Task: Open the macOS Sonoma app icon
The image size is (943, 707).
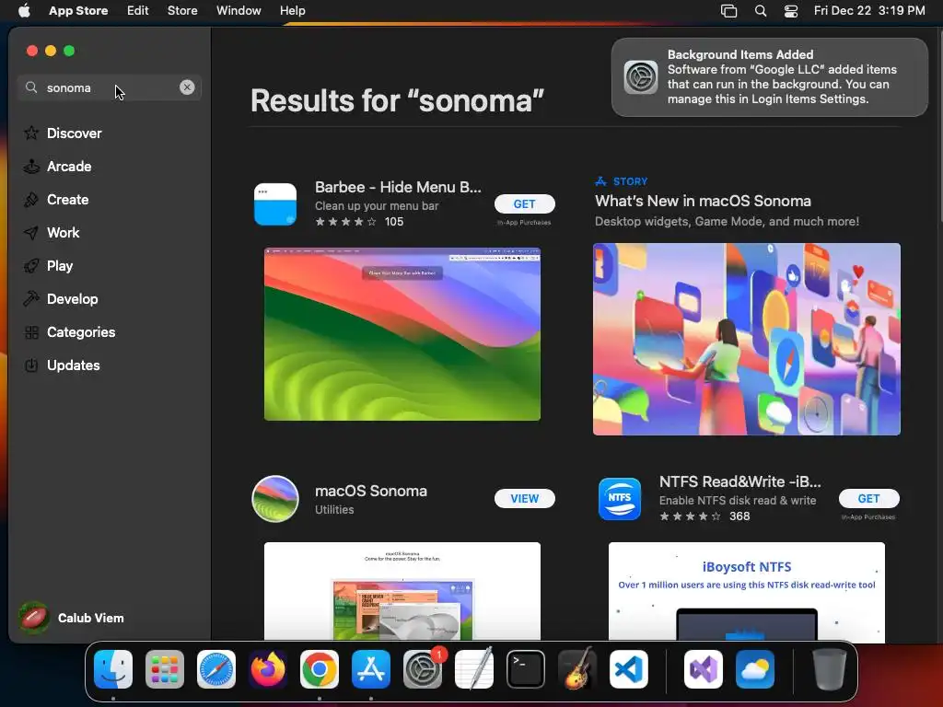Action: pyautogui.click(x=275, y=499)
